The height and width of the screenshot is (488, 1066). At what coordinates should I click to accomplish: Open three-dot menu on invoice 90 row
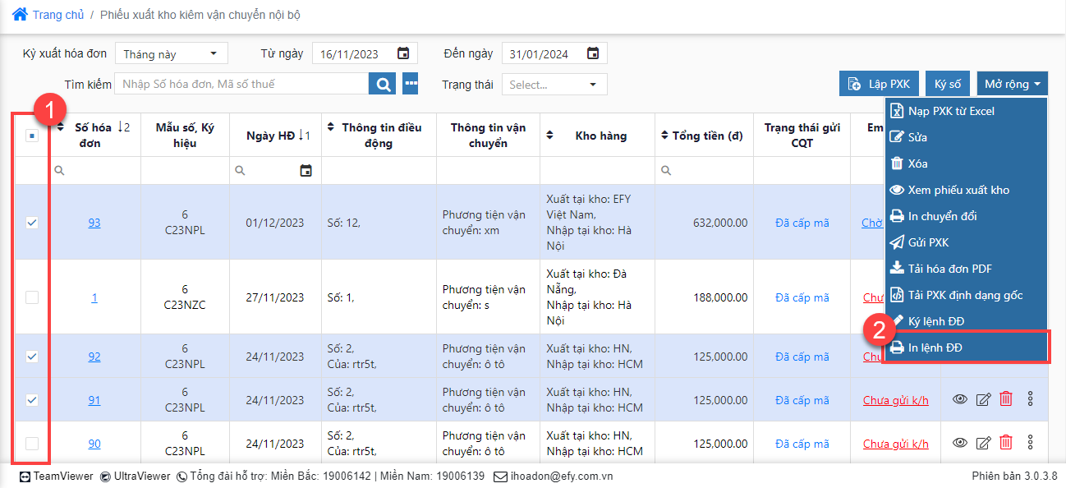click(x=1031, y=444)
